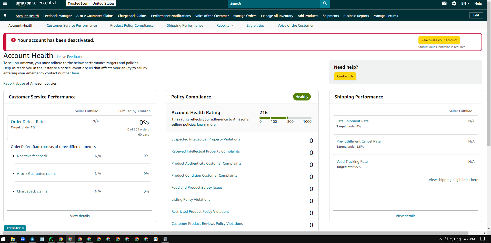Close the Feedback tab with X
This screenshot has width=491, height=243.
coord(23,228)
